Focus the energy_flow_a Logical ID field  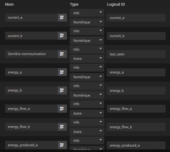(136, 109)
